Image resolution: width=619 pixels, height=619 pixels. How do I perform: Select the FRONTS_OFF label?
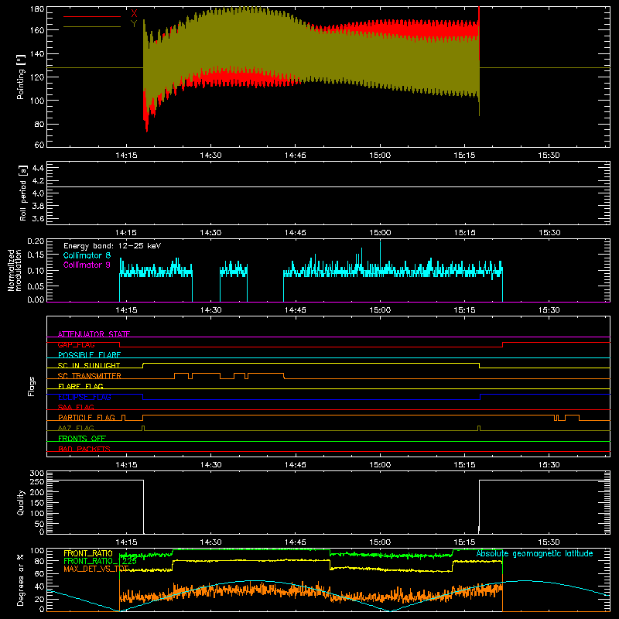(82, 439)
